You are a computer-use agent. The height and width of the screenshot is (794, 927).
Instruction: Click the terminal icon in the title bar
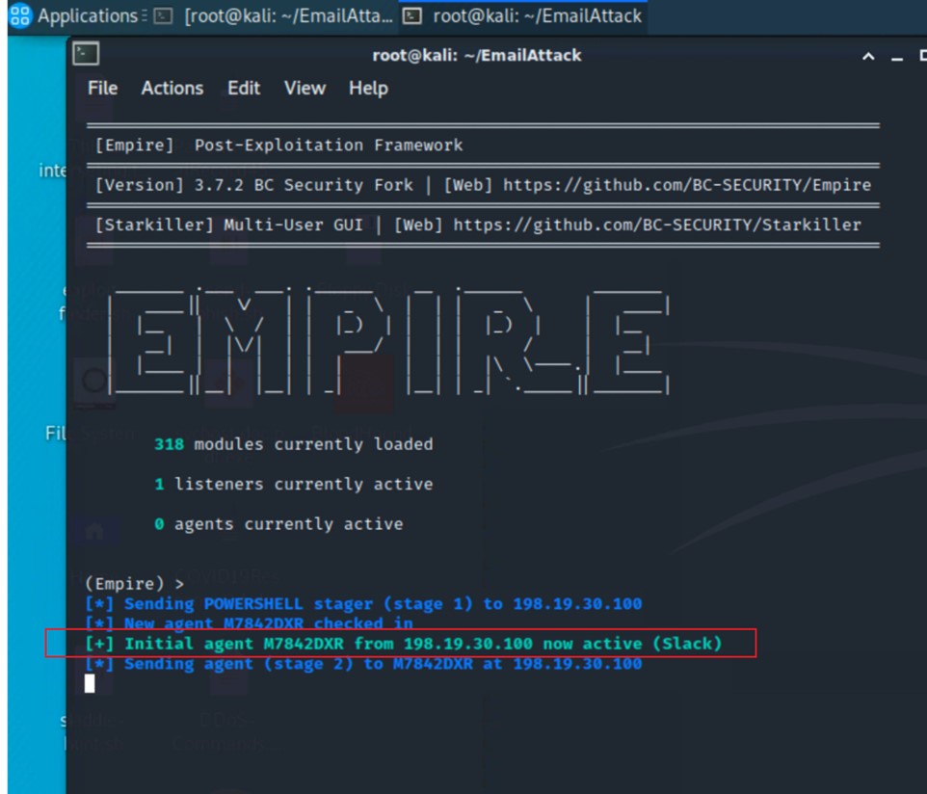[x=87, y=54]
